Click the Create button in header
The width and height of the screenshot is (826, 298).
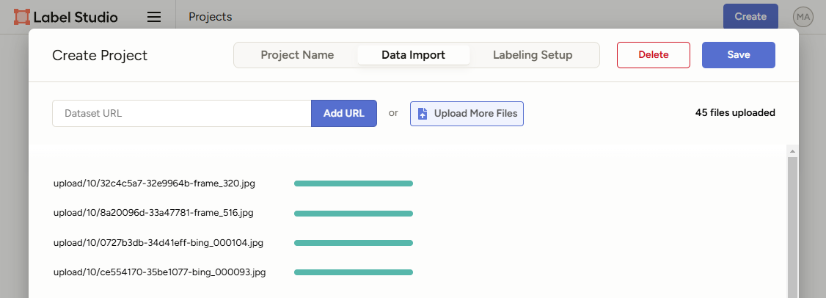click(750, 17)
